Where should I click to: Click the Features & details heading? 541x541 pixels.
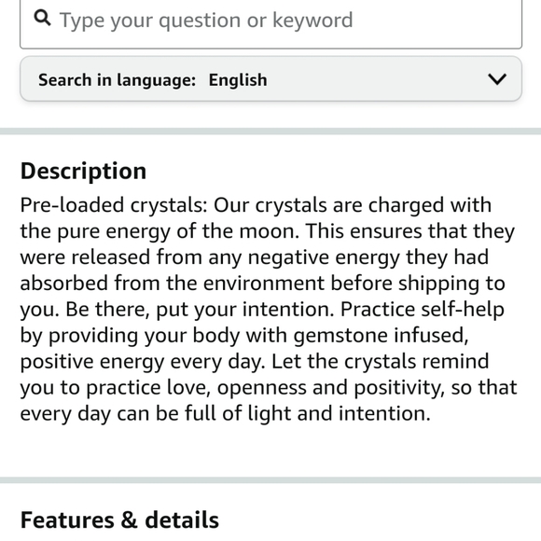(x=119, y=520)
